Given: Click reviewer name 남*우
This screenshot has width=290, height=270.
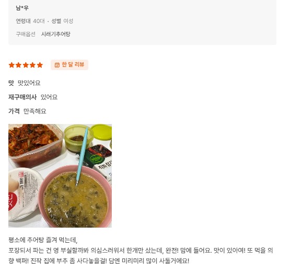Looking at the screenshot, I should pos(22,8).
